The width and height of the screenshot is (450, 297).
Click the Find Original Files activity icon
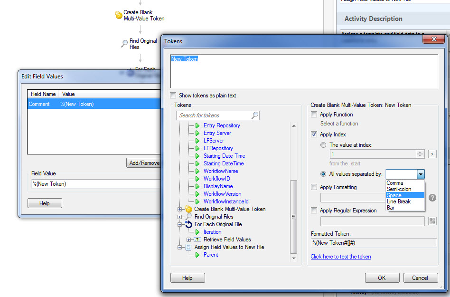(x=124, y=44)
